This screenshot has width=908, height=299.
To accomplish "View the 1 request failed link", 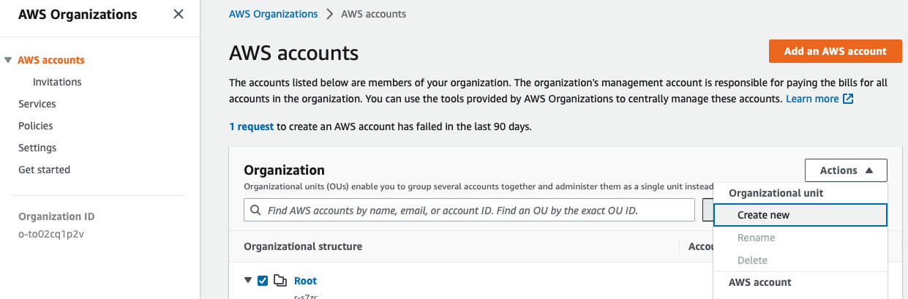I will (252, 126).
